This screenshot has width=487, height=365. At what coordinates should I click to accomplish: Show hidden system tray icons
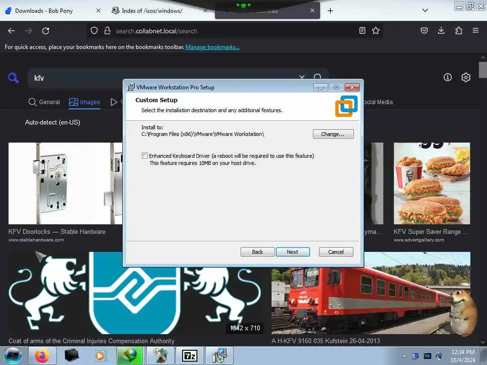404,356
